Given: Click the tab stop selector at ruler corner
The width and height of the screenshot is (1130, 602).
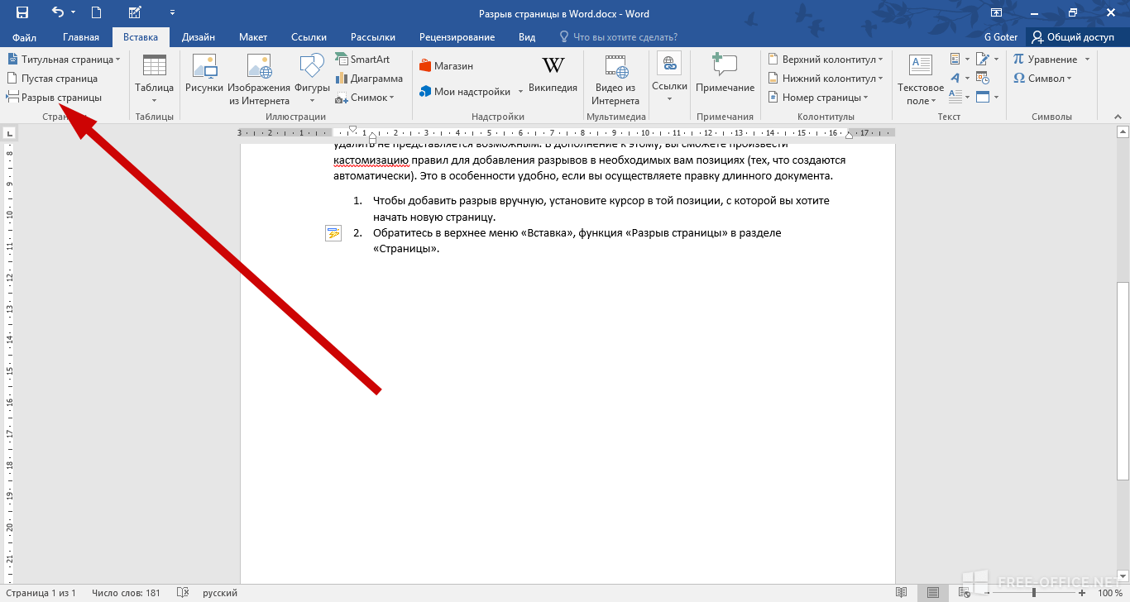Looking at the screenshot, I should (x=9, y=132).
